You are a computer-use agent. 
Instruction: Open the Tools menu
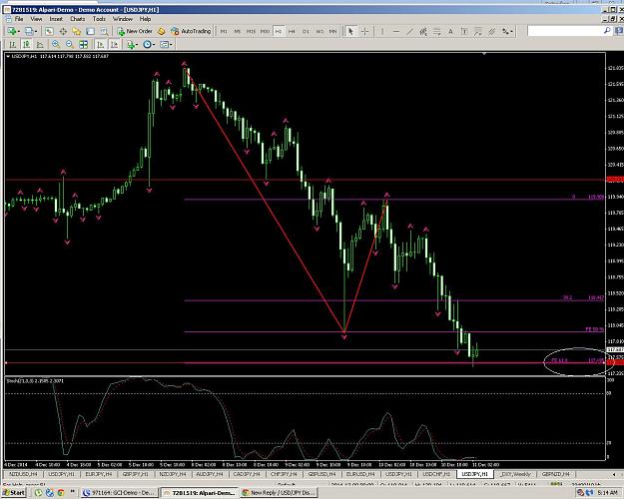tap(99, 19)
